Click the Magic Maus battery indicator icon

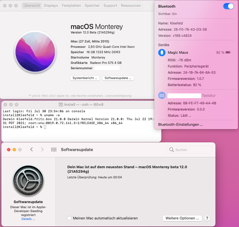coord(228,52)
